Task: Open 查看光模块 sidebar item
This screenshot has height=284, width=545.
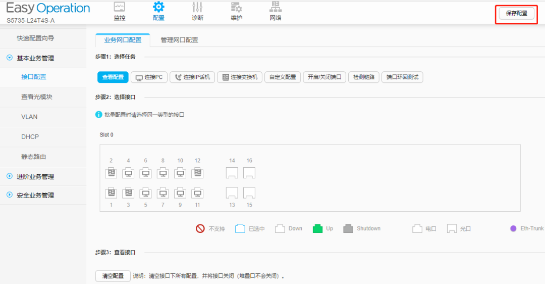Action: [36, 97]
